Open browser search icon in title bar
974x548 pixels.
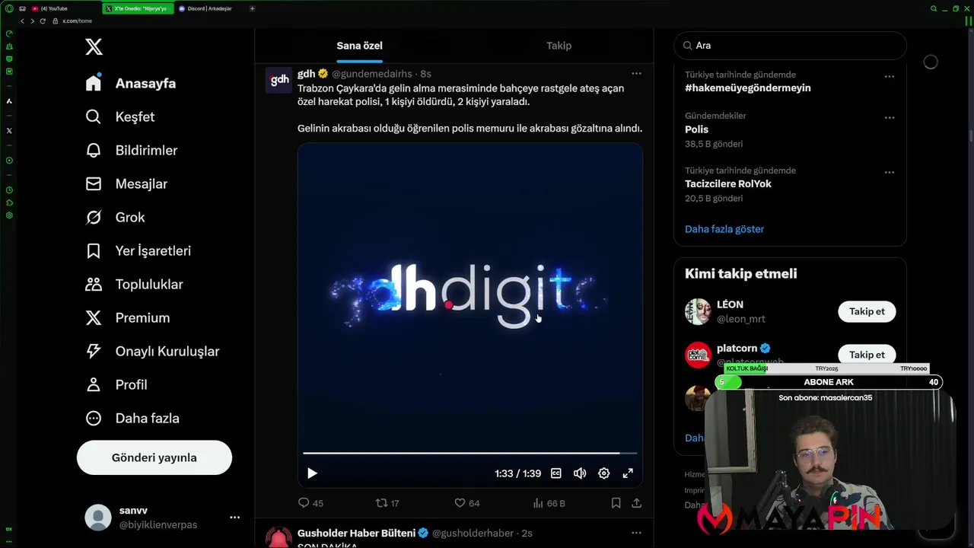pyautogui.click(x=934, y=8)
